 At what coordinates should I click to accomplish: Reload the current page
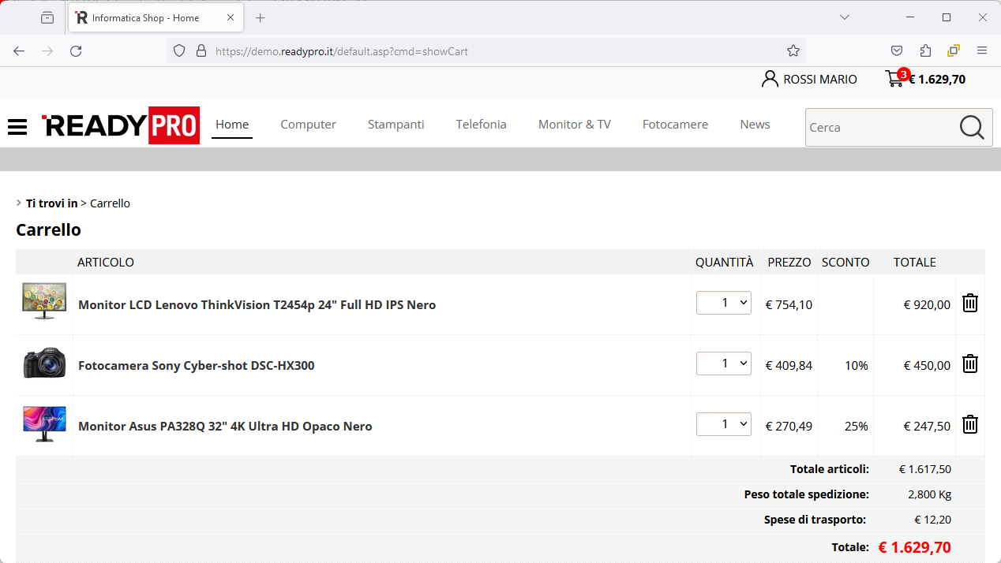point(76,51)
